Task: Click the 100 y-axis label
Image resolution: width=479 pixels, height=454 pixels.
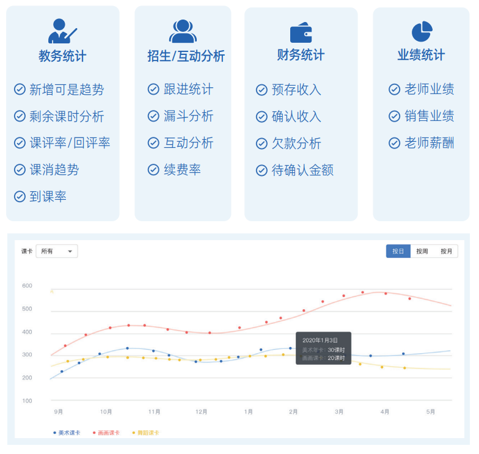Action: [x=27, y=401]
